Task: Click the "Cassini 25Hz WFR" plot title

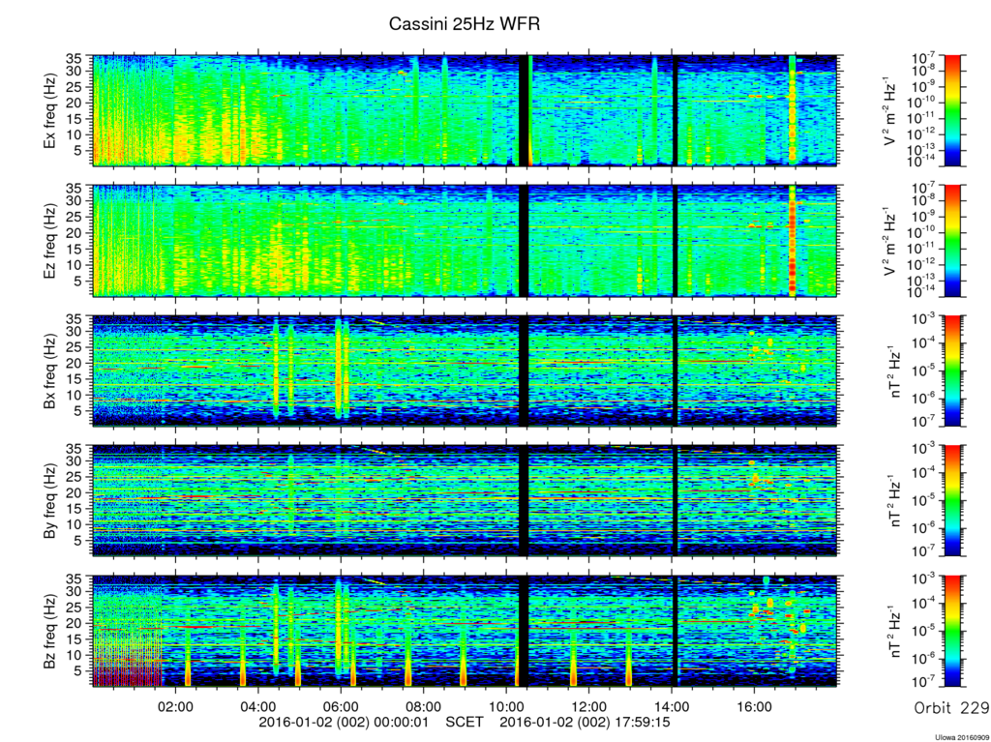Action: coord(465,24)
